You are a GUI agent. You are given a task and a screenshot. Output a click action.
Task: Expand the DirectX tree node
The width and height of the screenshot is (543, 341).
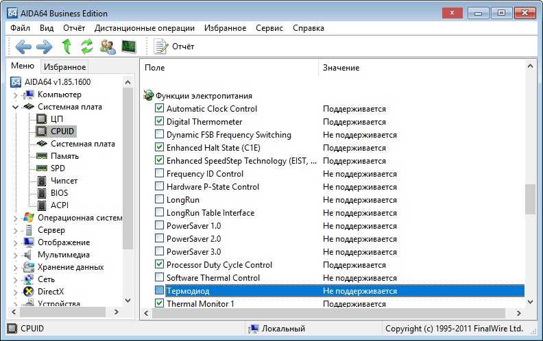point(15,292)
